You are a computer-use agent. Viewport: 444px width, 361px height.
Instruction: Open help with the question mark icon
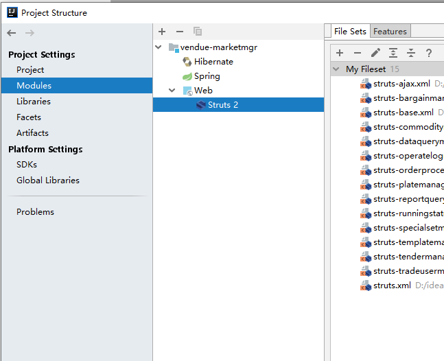(x=429, y=53)
